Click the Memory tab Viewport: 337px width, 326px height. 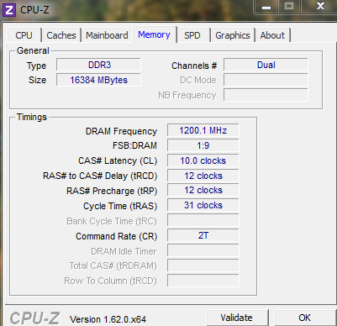(x=155, y=34)
